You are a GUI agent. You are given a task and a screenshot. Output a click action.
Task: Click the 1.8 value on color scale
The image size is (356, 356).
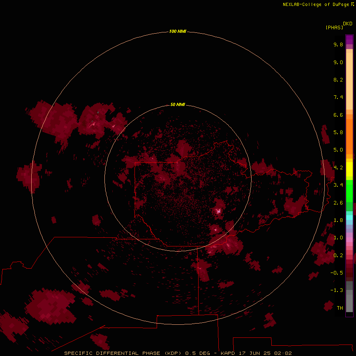tap(338, 220)
